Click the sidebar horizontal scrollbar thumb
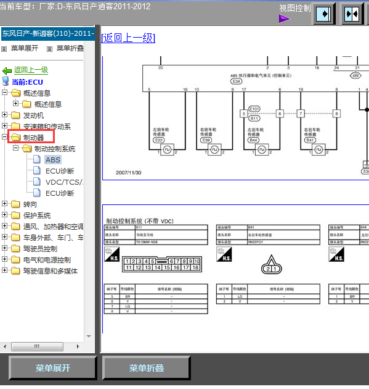This screenshot has height=389, width=369. pyautogui.click(x=37, y=346)
